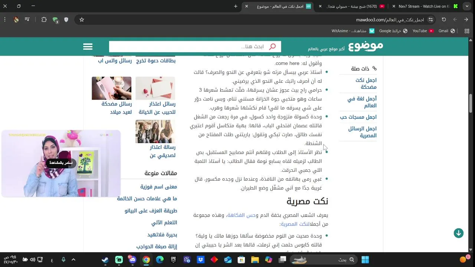Click the address bar showing mawdoo3.com
The width and height of the screenshot is (475, 267).
390,20
